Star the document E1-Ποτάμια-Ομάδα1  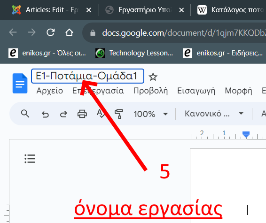(x=153, y=77)
